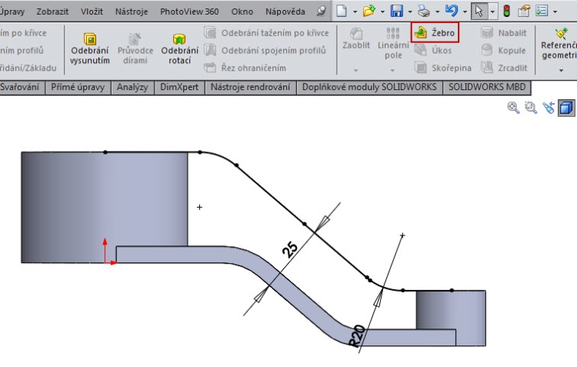Click the red origin marker
577x367 pixels.
coord(109,252)
